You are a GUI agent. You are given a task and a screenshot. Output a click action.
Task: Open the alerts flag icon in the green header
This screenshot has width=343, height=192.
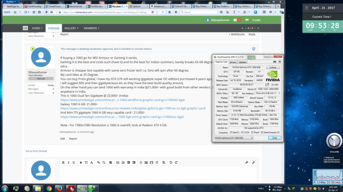coord(247,20)
